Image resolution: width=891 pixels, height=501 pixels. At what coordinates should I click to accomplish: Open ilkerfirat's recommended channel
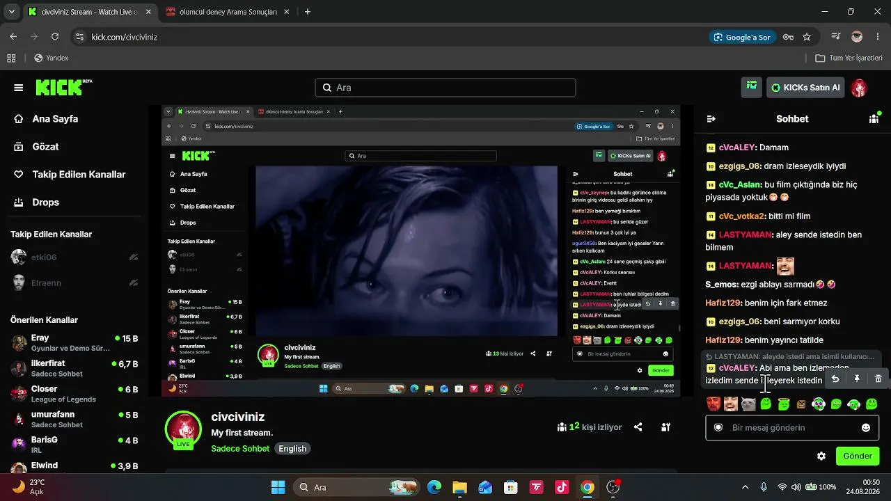pos(74,368)
